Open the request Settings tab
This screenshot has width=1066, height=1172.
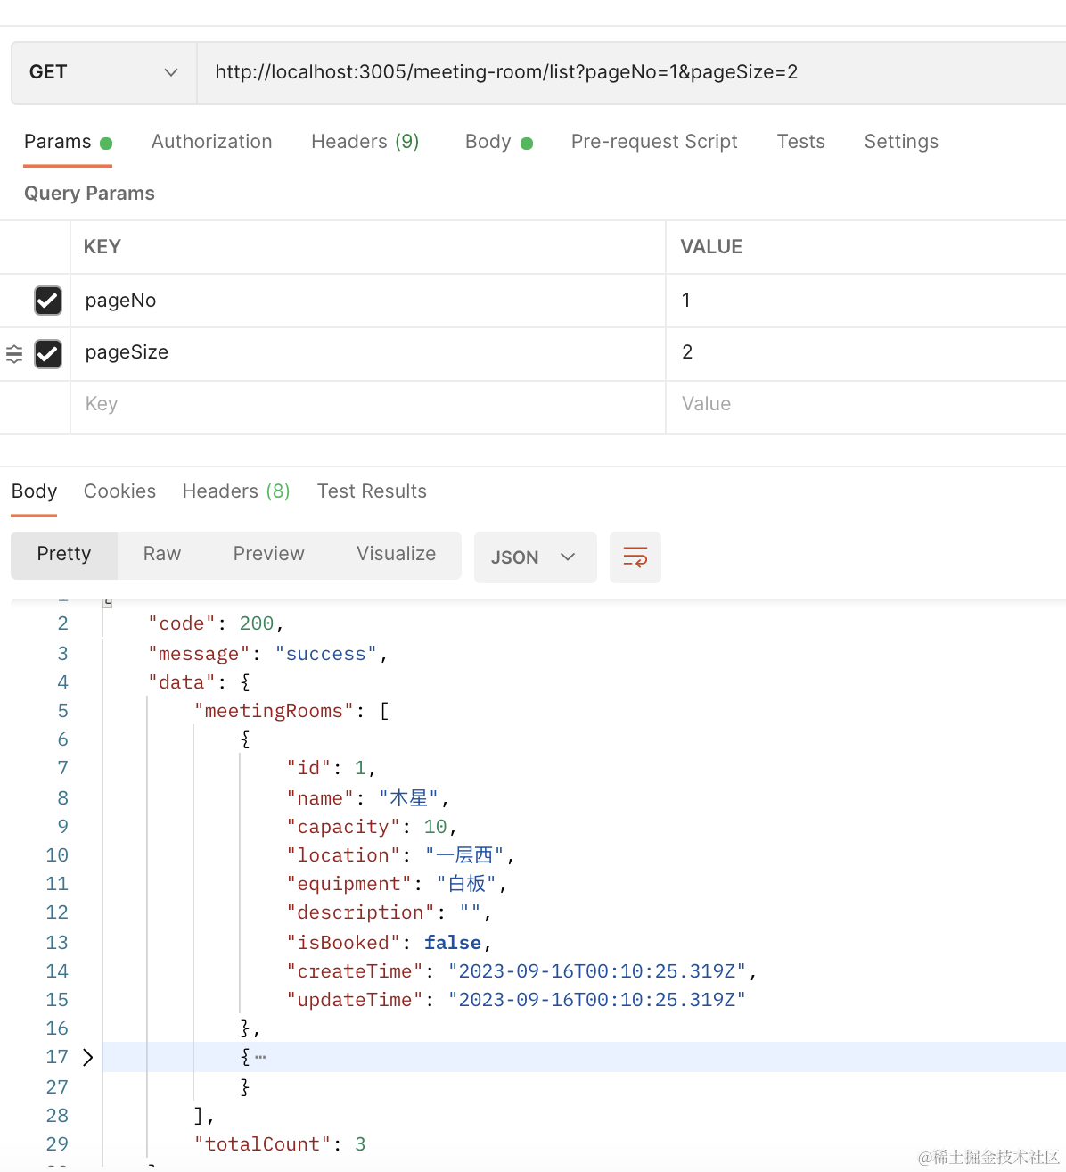point(900,142)
